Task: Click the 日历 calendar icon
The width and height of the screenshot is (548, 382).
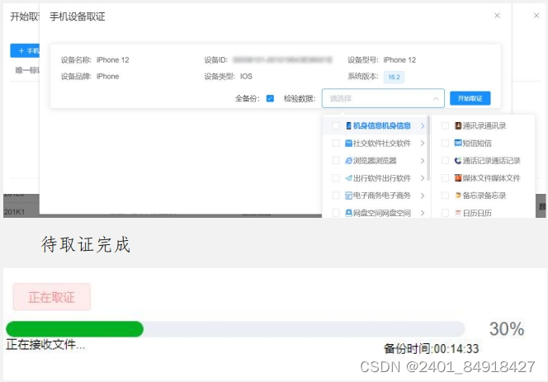Action: pos(458,213)
